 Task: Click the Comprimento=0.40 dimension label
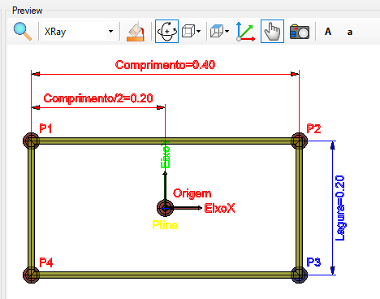[166, 65]
